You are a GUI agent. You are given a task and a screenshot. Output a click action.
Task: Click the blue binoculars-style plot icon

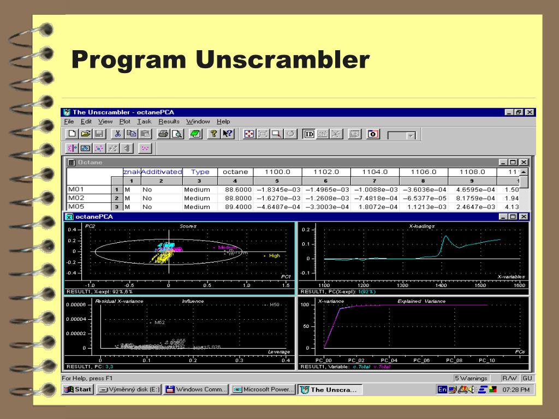point(86,148)
